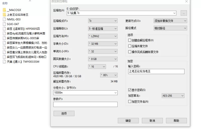Open the 路径模式 相对路径 dropdown
Screen dimensions: 201x130
[170, 28]
